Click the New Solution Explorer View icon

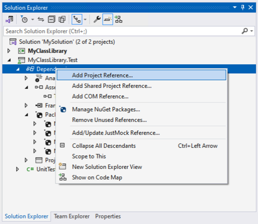(62, 166)
